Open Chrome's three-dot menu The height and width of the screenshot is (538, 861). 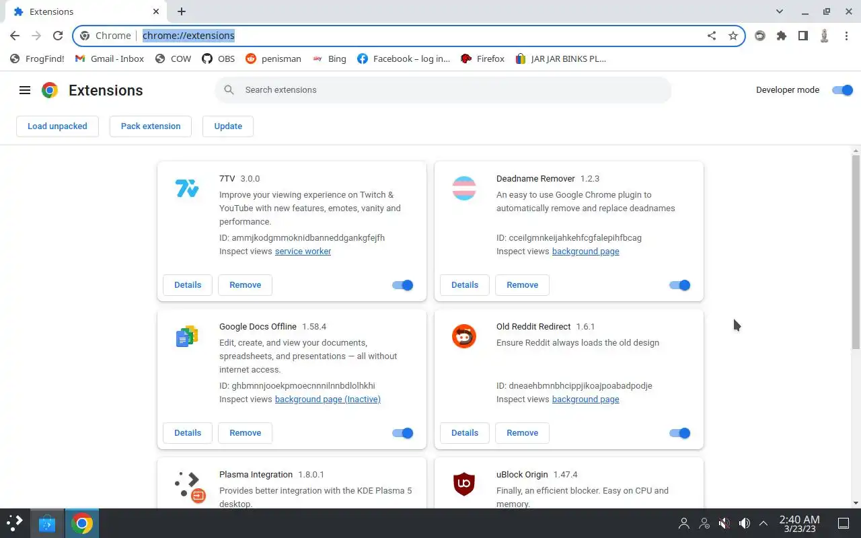846,36
